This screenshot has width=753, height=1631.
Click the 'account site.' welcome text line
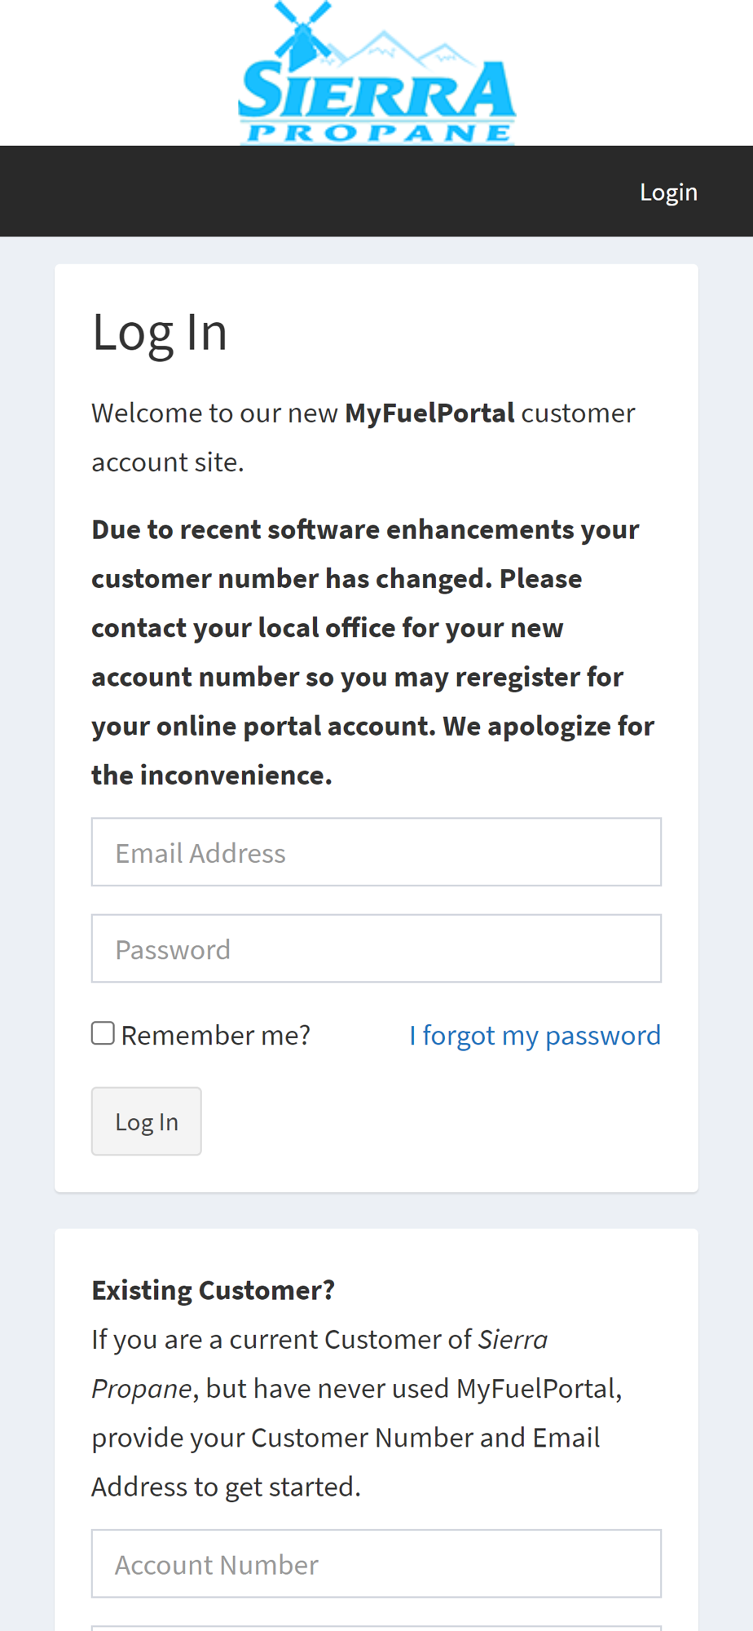coord(168,462)
